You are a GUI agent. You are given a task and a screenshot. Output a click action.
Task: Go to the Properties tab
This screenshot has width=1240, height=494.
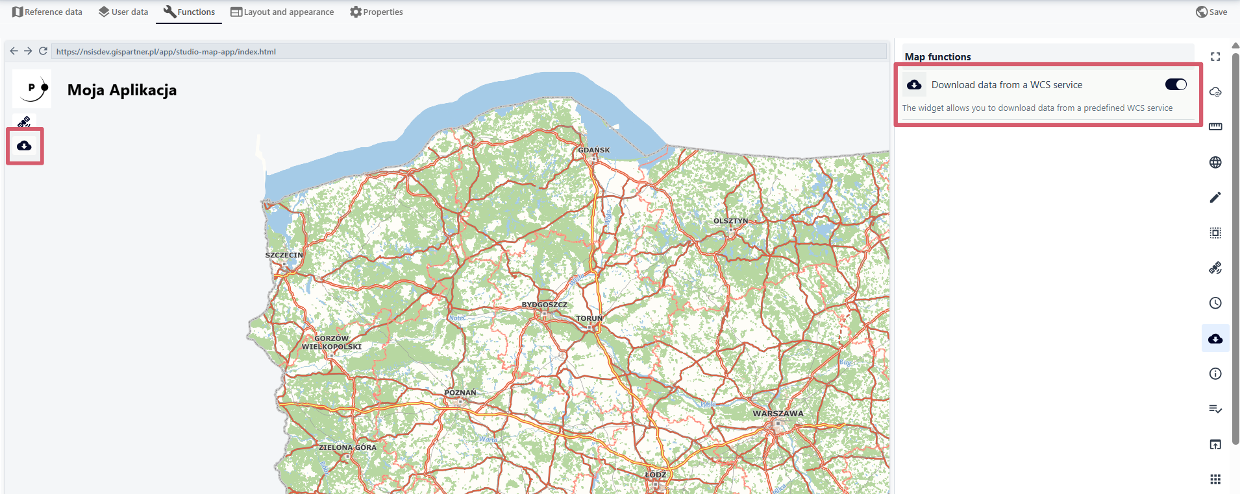pos(376,12)
